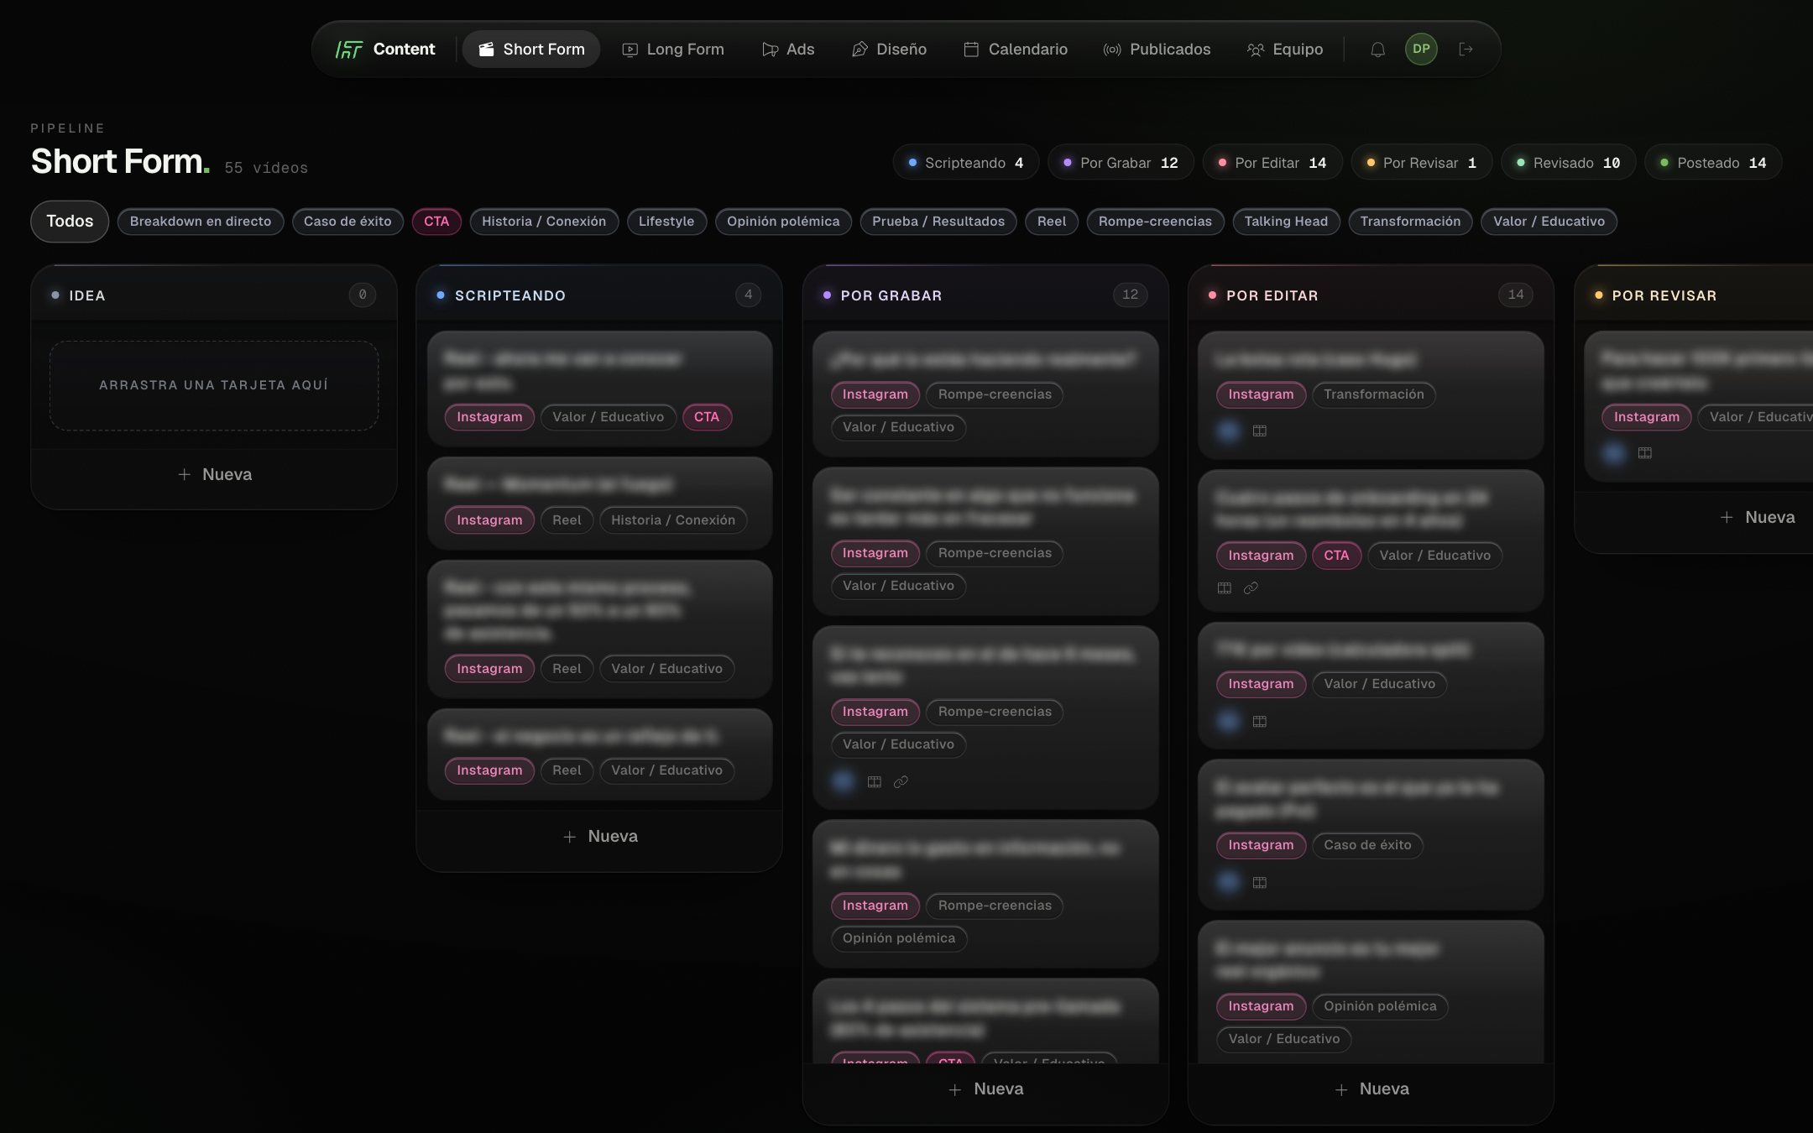The width and height of the screenshot is (1813, 1133).
Task: Go to Calendario tab
Action: pyautogui.click(x=1016, y=50)
